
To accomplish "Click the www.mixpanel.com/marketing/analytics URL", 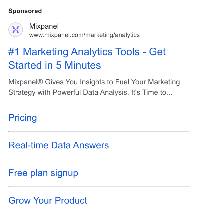I will [84, 35].
